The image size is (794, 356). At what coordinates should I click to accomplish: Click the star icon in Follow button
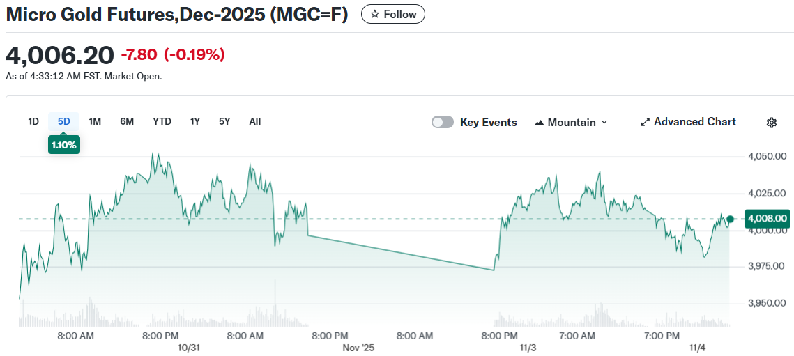[x=375, y=14]
